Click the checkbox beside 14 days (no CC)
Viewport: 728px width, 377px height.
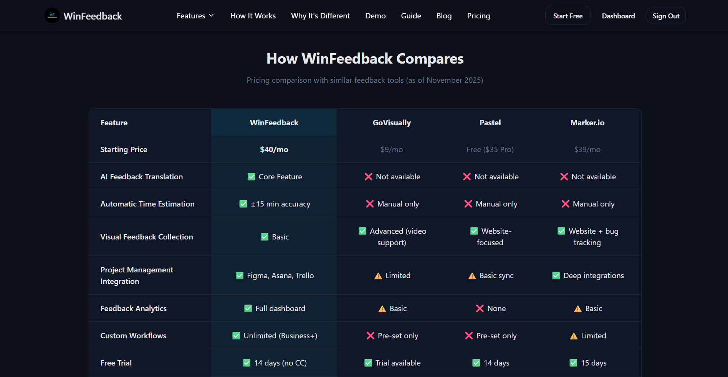click(246, 363)
